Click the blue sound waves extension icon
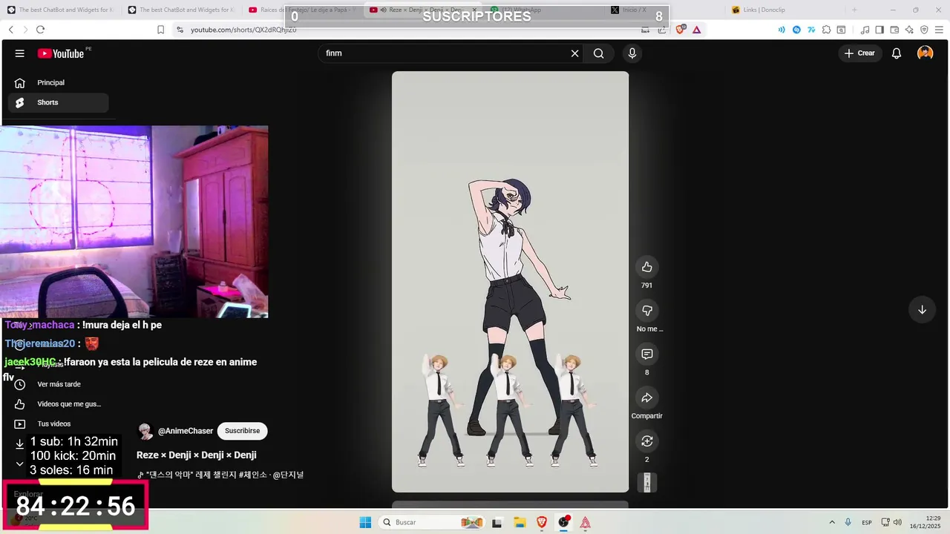 [x=782, y=30]
